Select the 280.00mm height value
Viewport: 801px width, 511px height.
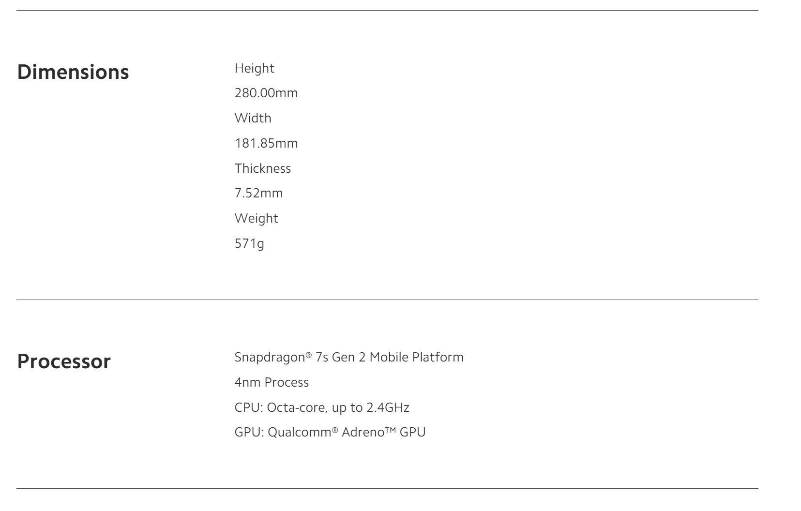click(x=266, y=93)
